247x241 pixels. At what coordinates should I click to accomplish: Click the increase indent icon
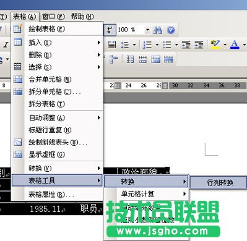point(199,44)
